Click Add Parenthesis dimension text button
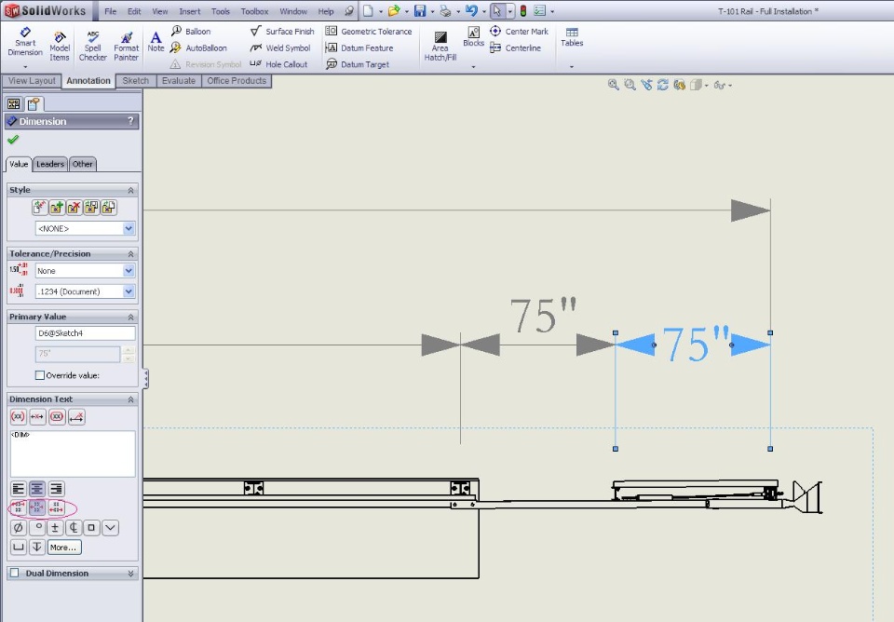 click(x=19, y=417)
